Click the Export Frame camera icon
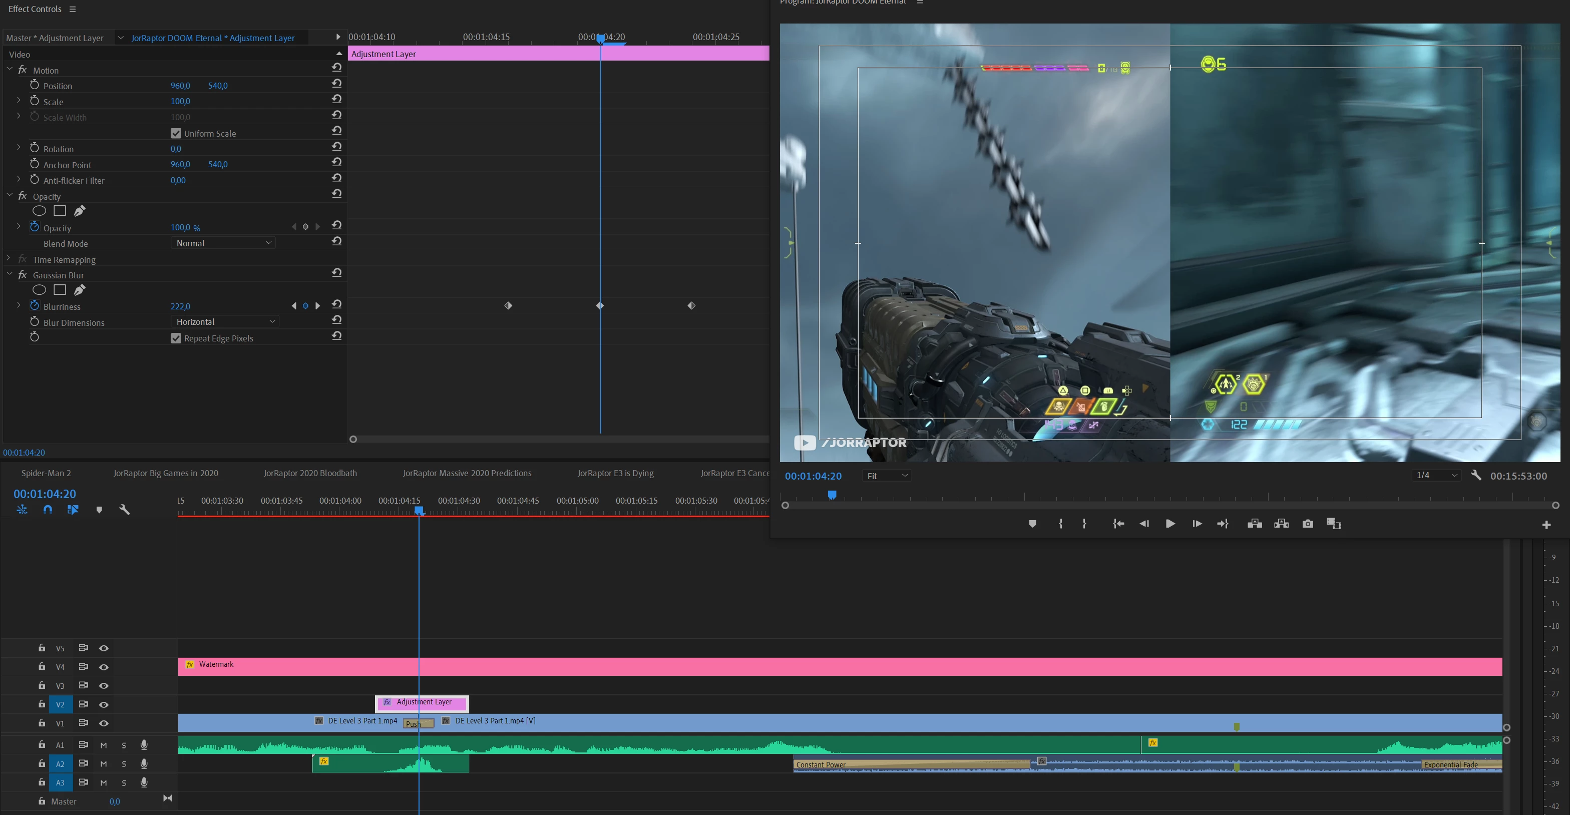This screenshot has width=1570, height=815. pyautogui.click(x=1307, y=524)
